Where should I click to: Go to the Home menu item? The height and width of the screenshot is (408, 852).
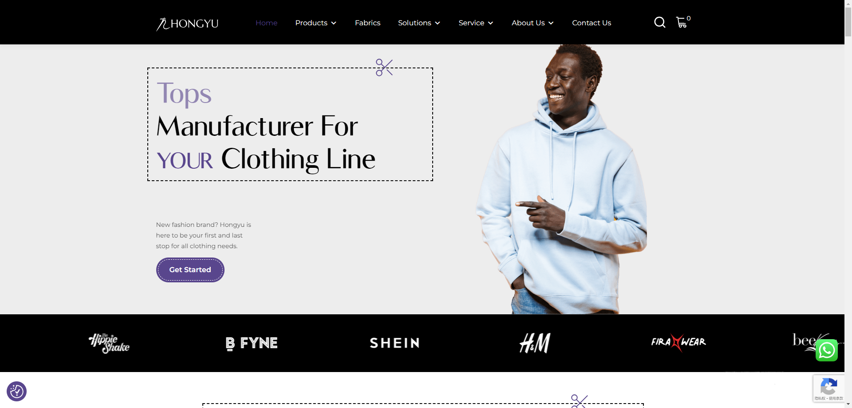(266, 23)
